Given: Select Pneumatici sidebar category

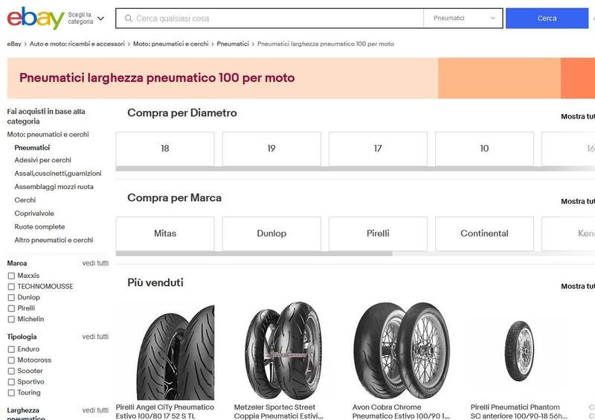Looking at the screenshot, I should tap(32, 147).
